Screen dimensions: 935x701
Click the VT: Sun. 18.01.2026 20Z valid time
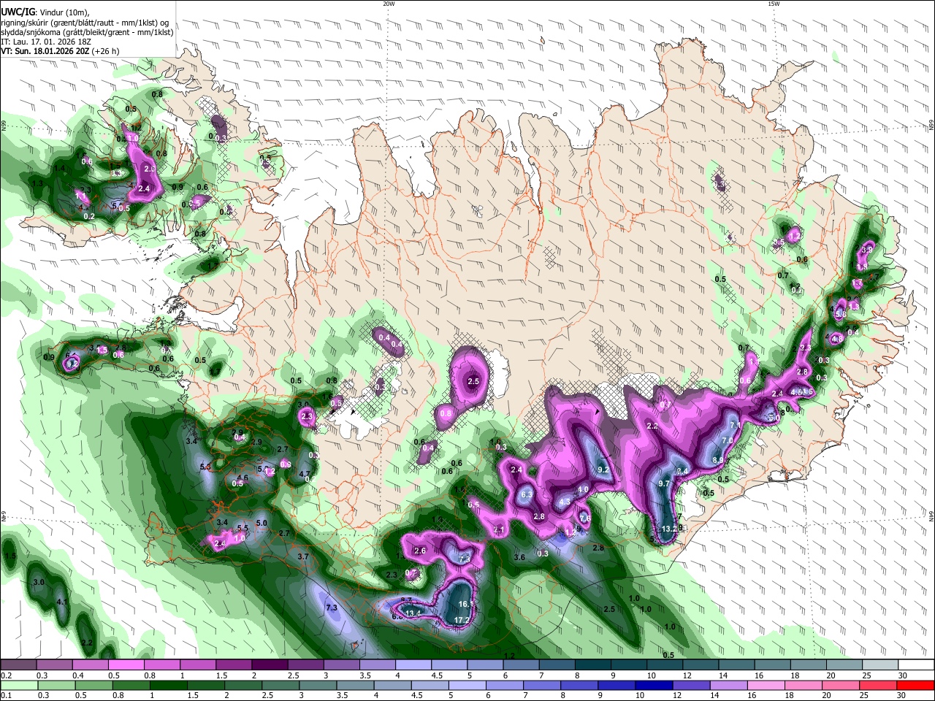[45, 51]
